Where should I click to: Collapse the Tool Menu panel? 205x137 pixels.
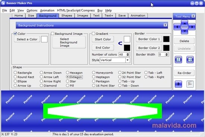193,16
